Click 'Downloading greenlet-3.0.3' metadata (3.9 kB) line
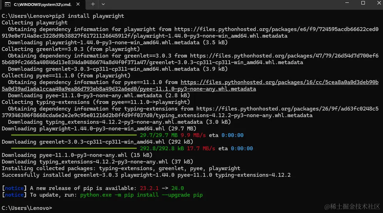 click(118, 69)
